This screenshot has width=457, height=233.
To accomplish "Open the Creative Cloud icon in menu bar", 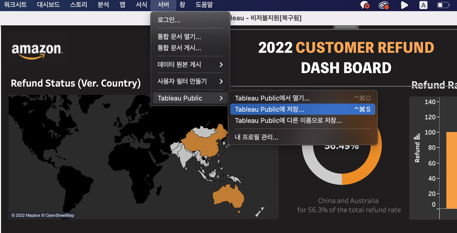I will 384,5.
